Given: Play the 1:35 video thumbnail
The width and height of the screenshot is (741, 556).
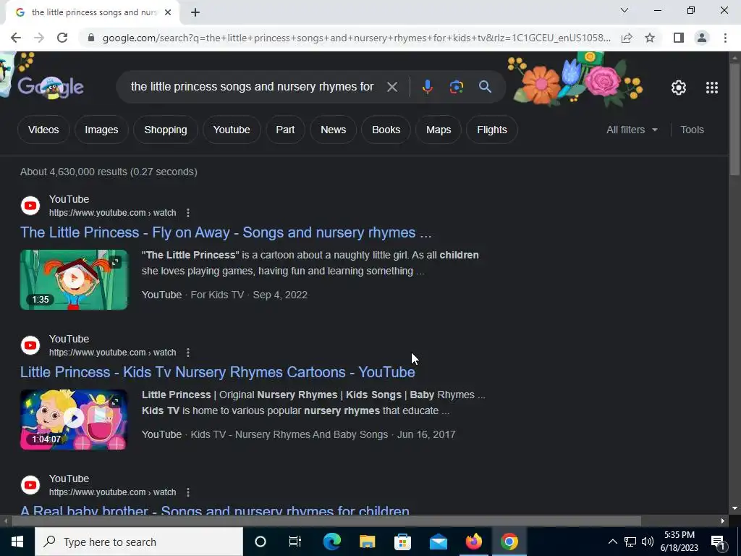Looking at the screenshot, I should click(74, 279).
